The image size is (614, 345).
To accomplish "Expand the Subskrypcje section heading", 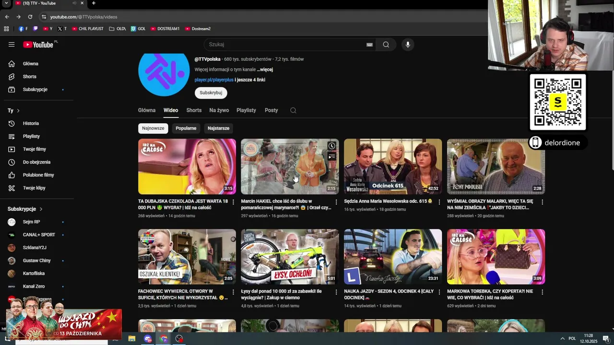I will tap(25, 209).
